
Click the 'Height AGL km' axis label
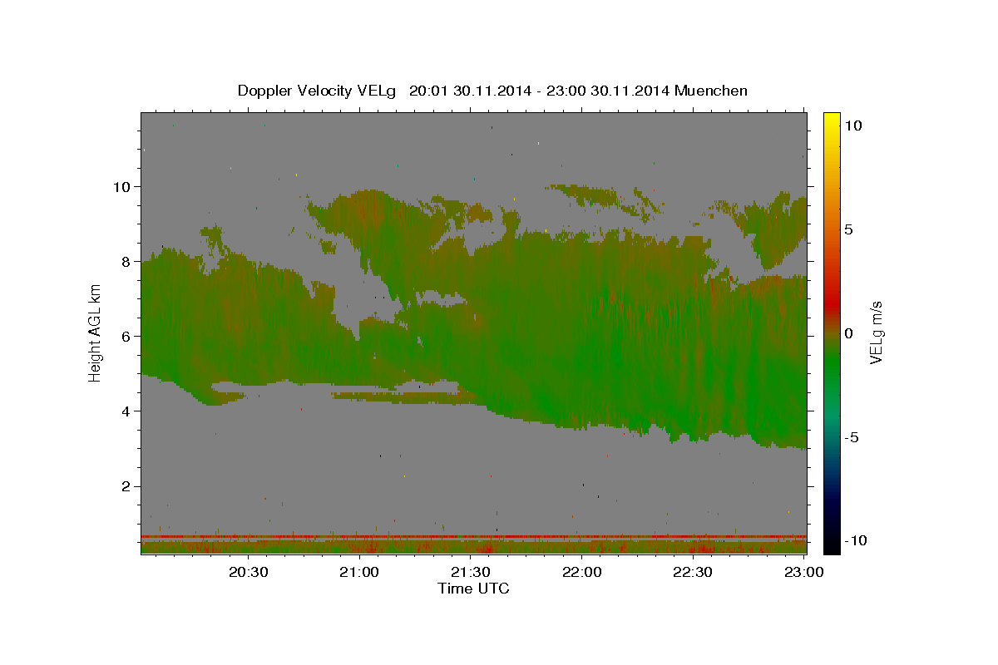(x=95, y=332)
